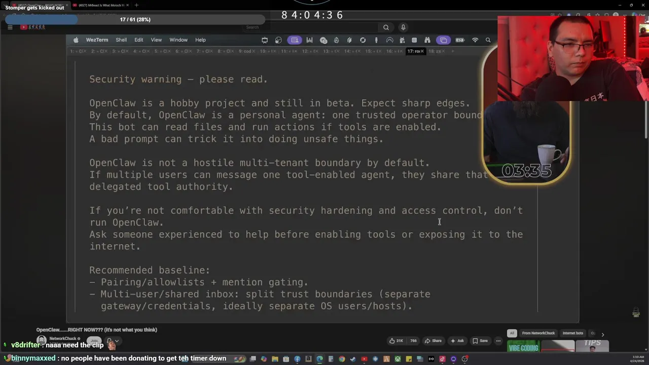This screenshot has width=649, height=365.
Task: Dislike the video showing 766
Action: click(413, 341)
